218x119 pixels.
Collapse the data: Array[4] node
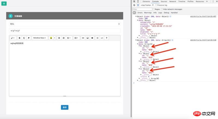pyautogui.click(x=138, y=44)
